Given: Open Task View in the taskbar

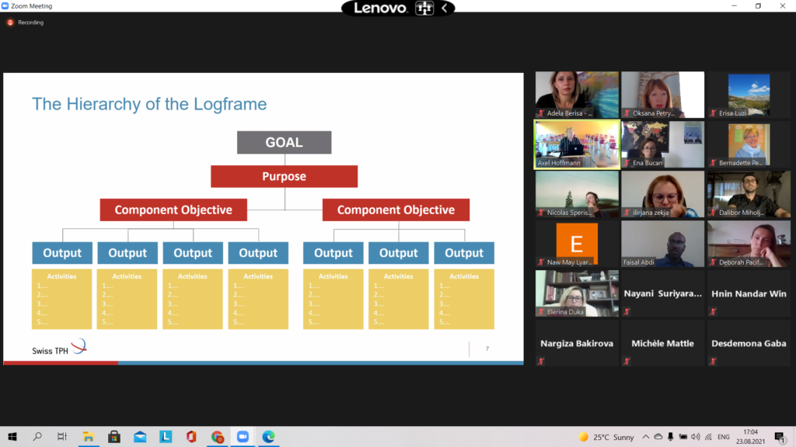Looking at the screenshot, I should (x=62, y=437).
